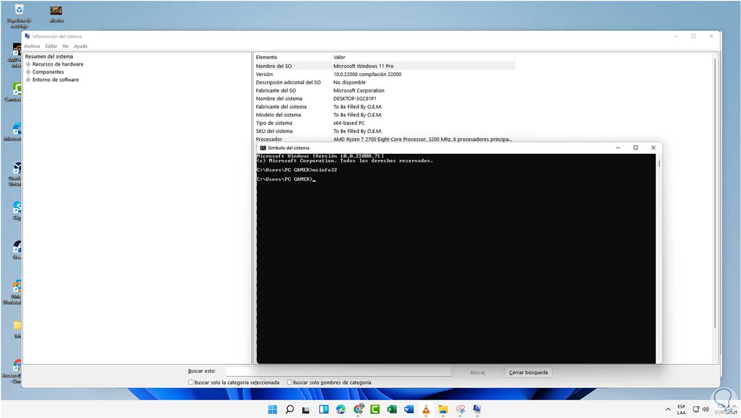
Task: Open the Ayuda menu
Action: (80, 46)
